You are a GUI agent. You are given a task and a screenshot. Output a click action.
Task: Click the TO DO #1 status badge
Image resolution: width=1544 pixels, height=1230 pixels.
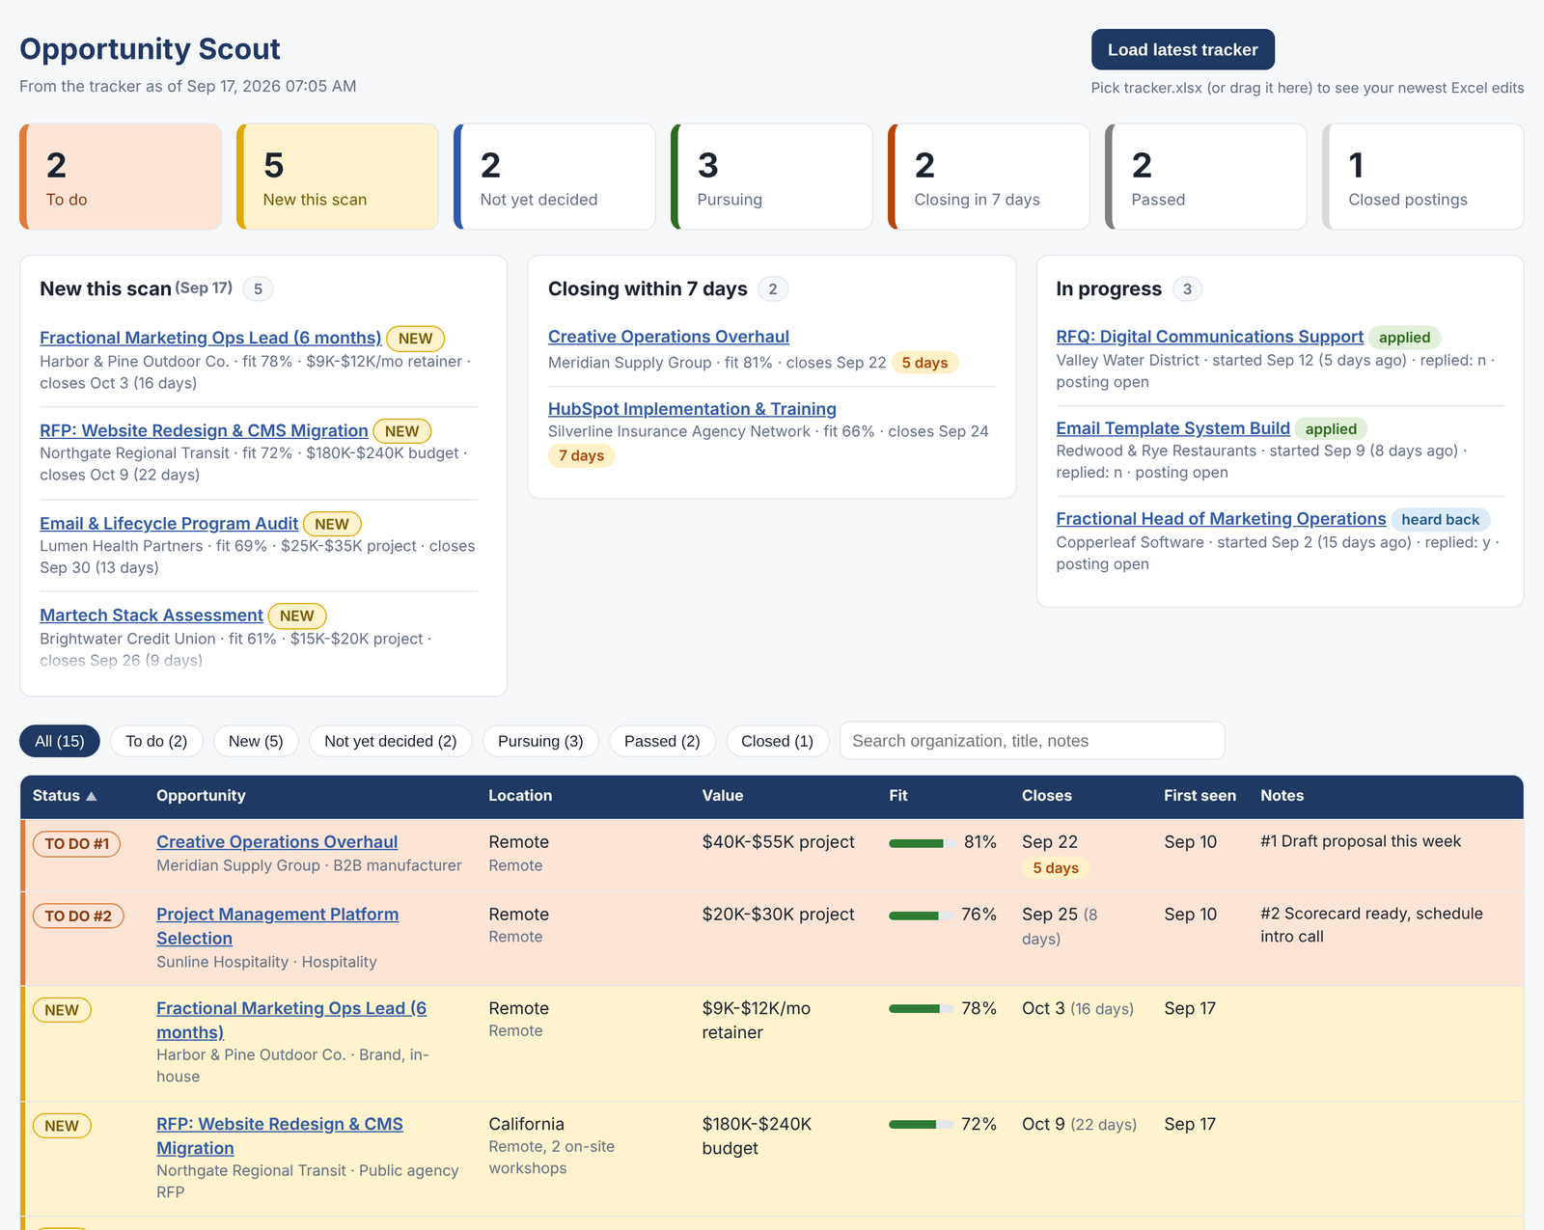click(x=77, y=844)
